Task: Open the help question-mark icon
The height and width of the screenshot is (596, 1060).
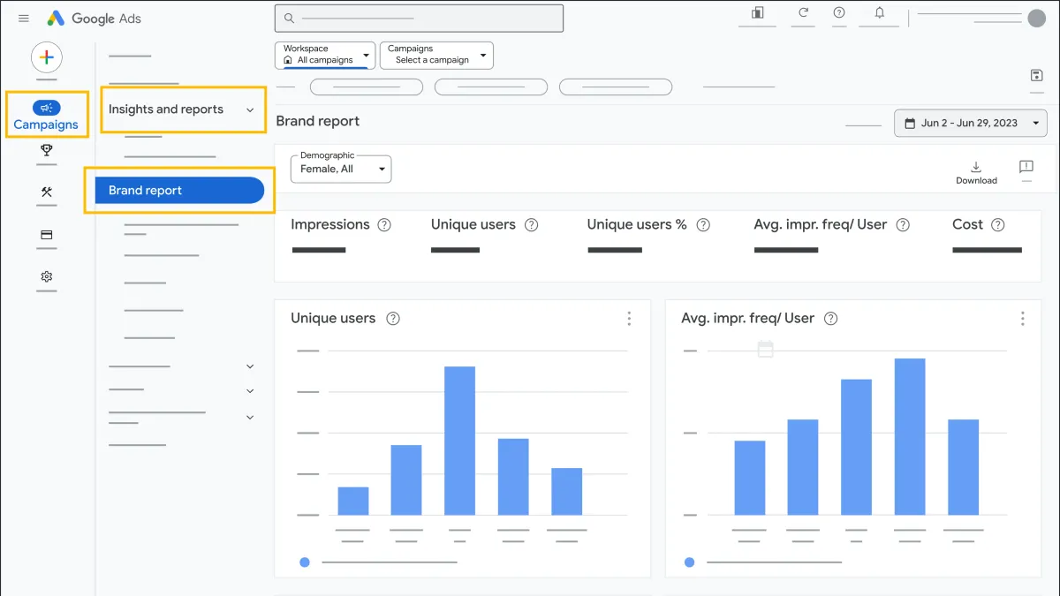Action: click(839, 13)
